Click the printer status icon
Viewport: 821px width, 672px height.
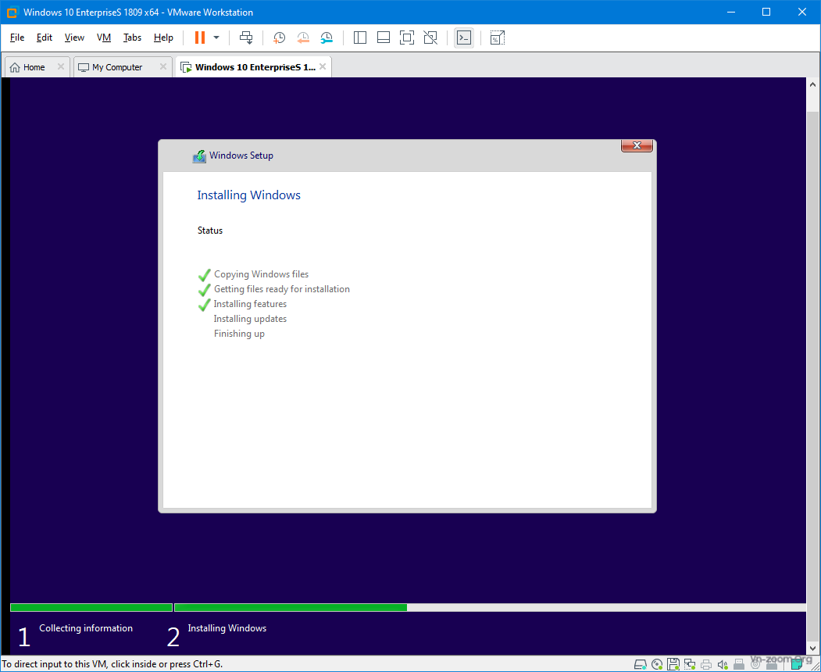point(706,664)
